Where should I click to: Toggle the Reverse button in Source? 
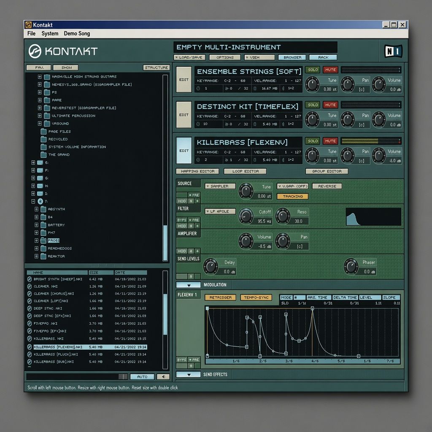pos(327,186)
